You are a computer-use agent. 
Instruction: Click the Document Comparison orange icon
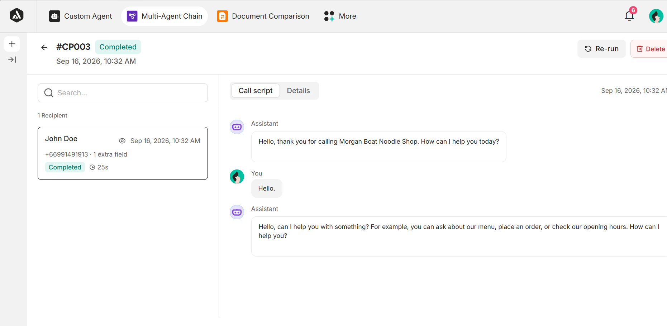222,16
